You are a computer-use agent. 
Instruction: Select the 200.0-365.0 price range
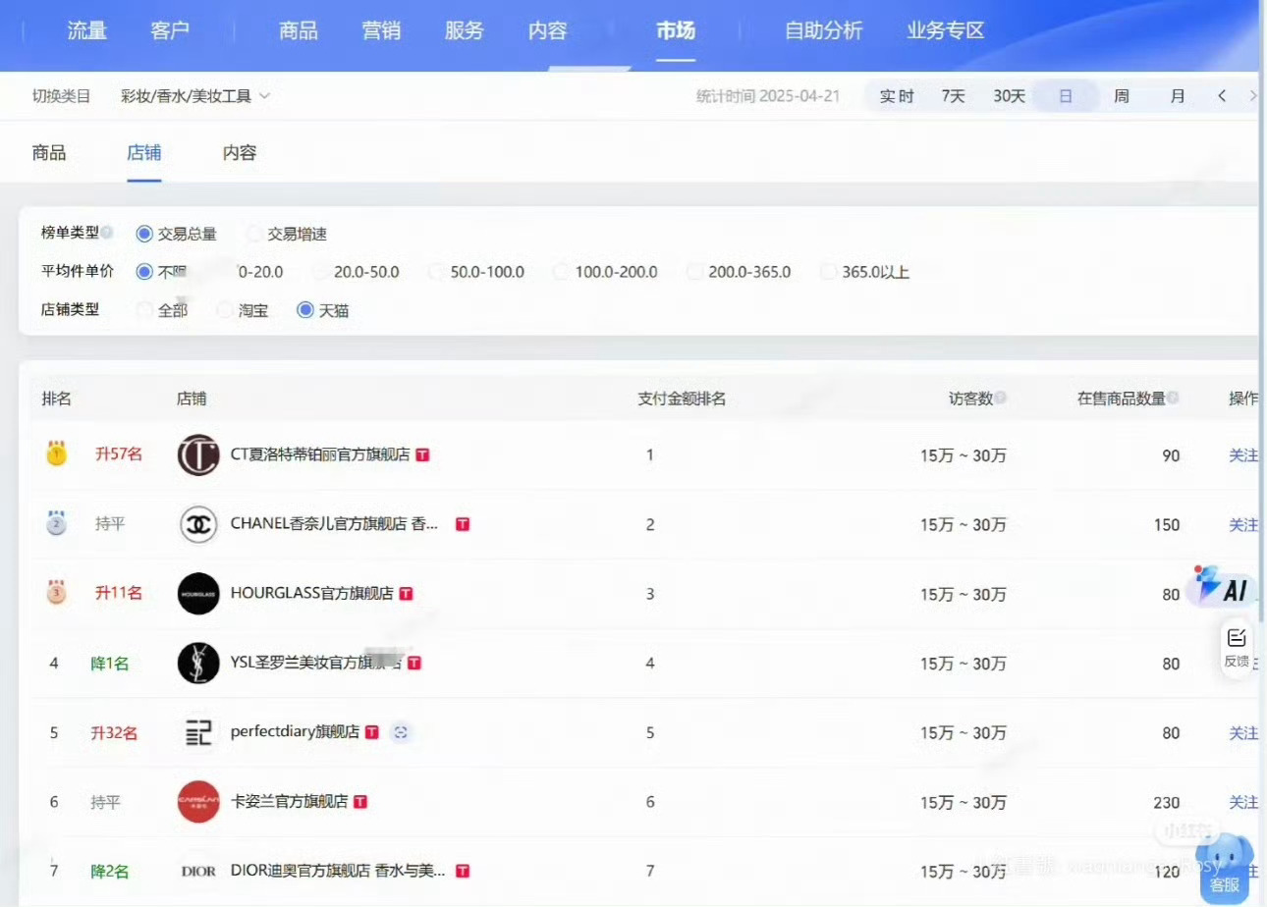(740, 272)
